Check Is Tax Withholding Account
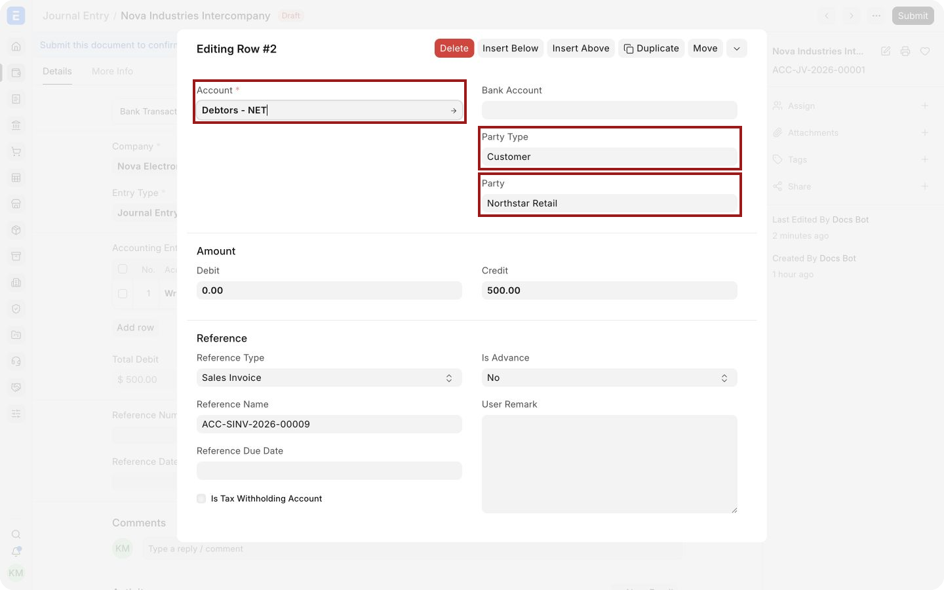Image resolution: width=944 pixels, height=590 pixels. [201, 499]
